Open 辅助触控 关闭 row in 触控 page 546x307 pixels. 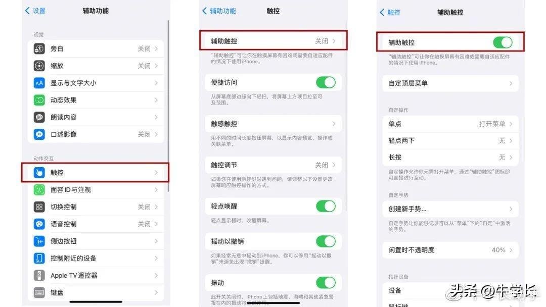[x=274, y=41]
